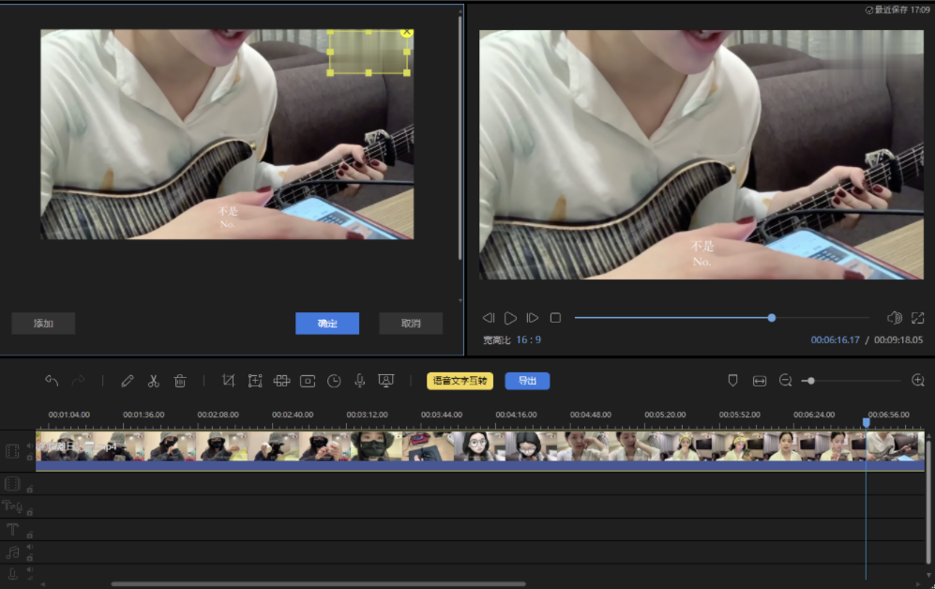Click the timeline vertical scrollbar
935x589 pixels.
[x=928, y=503]
